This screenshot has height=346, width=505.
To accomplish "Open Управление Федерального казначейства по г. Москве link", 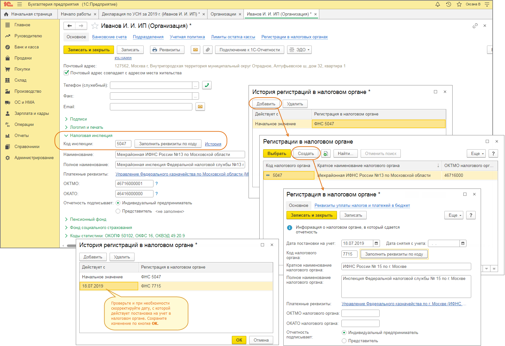I will coord(404,304).
